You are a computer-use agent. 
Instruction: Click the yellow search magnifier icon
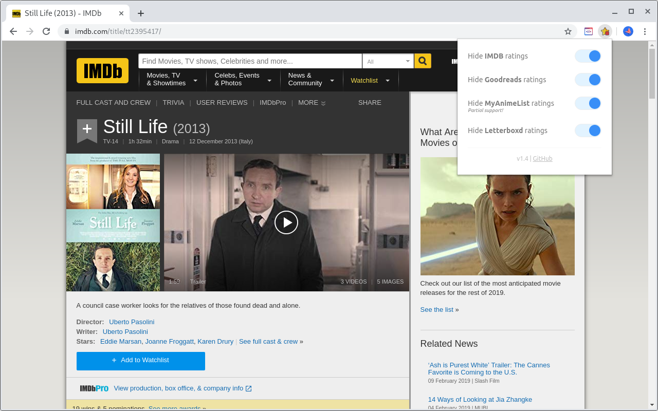coord(422,61)
